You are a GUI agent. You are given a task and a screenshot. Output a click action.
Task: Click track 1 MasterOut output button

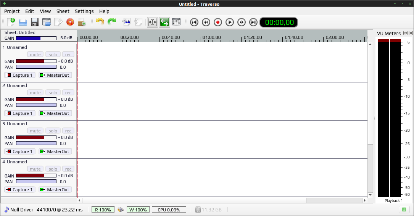[55, 75]
